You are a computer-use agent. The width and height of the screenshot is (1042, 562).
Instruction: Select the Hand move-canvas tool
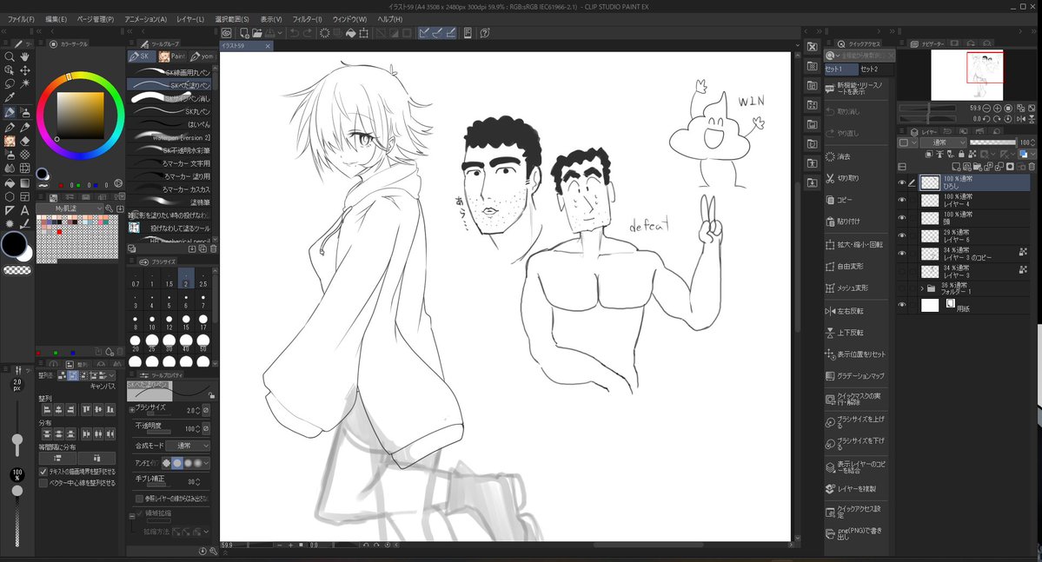25,57
